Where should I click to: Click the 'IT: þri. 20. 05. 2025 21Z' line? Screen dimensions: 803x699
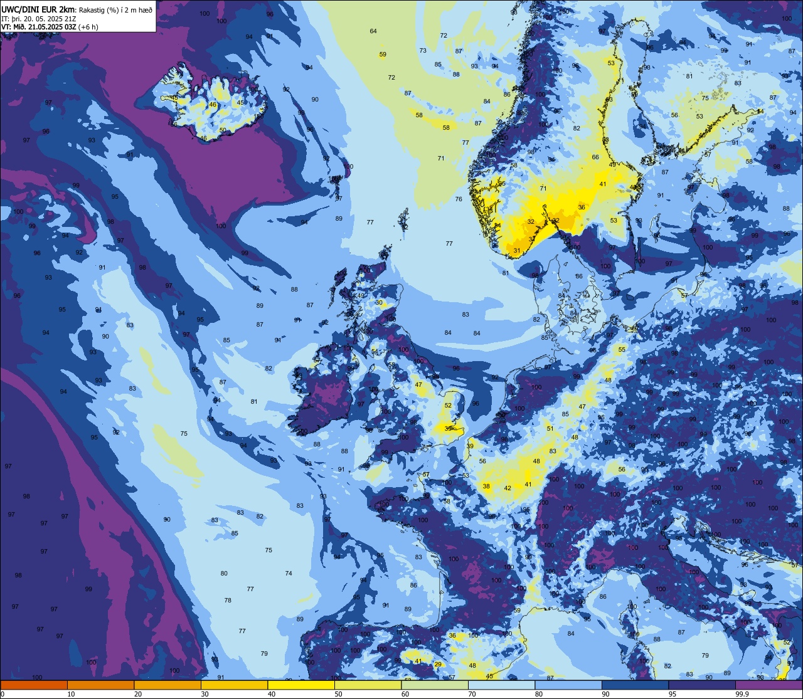coord(38,18)
